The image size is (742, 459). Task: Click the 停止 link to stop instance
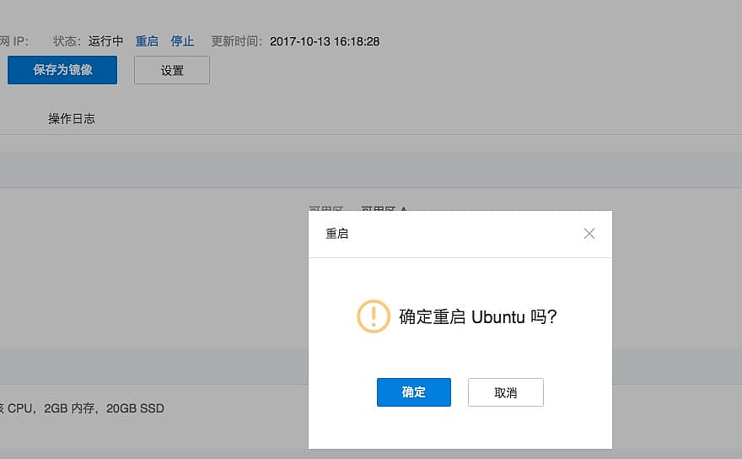pyautogui.click(x=182, y=41)
